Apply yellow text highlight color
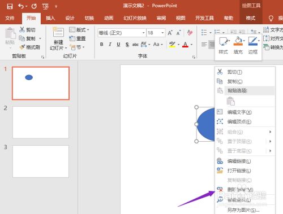This screenshot has height=214, width=283. pyautogui.click(x=172, y=45)
